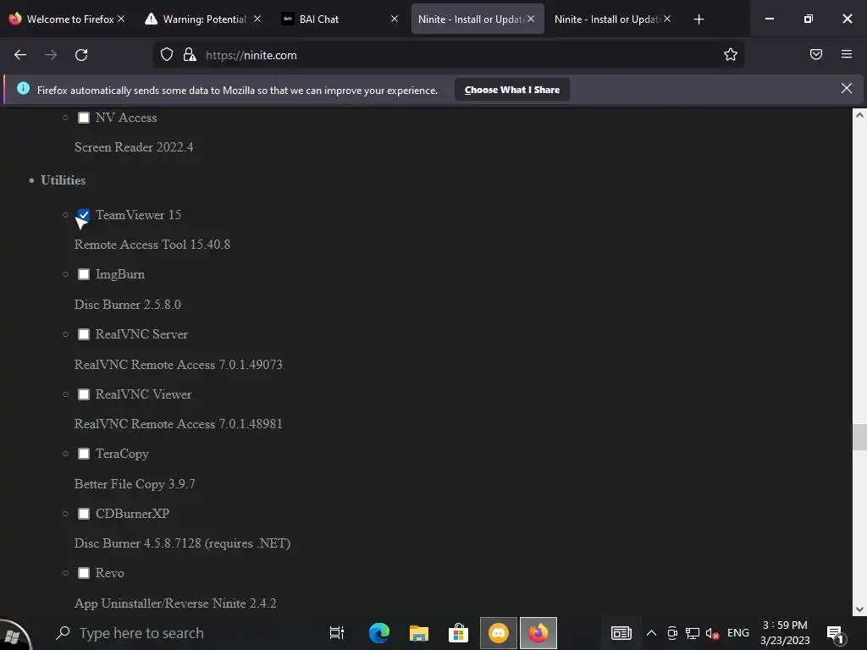This screenshot has width=867, height=650.
Task: Click 'Disc Burner 2.5.8.0' text
Action: [x=128, y=305]
